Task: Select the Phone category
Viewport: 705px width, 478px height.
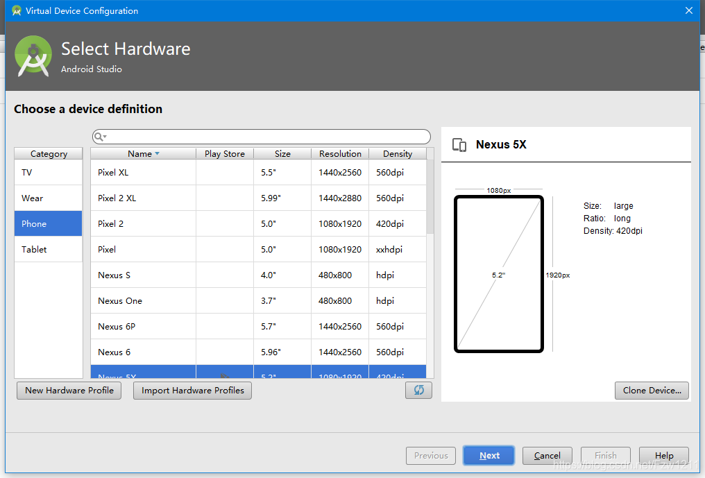Action: coord(48,224)
